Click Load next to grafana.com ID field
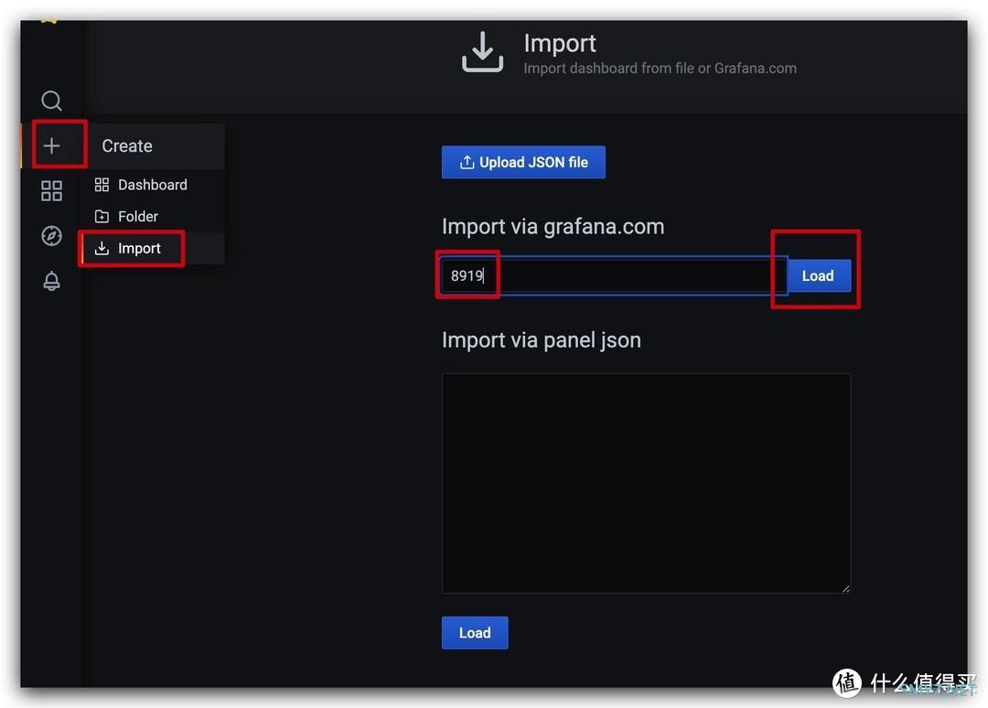Image resolution: width=988 pixels, height=708 pixels. (x=818, y=275)
